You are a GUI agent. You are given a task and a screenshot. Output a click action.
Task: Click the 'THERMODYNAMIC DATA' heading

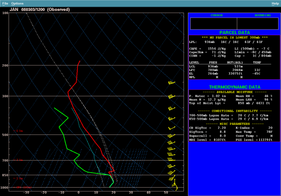pos(235,87)
